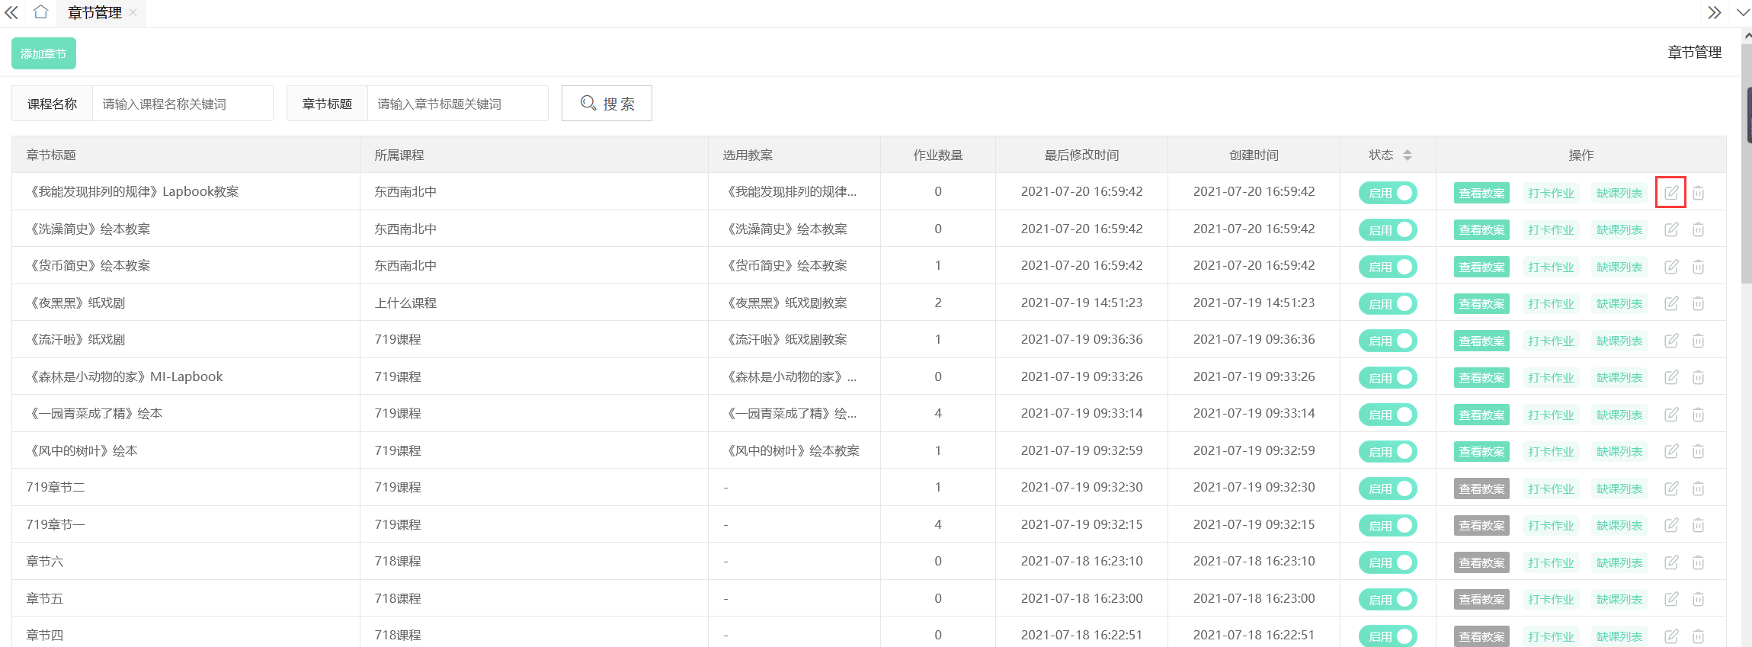The width and height of the screenshot is (1752, 647).
Task: Open 缺课列表 for 719章节一
Action: click(x=1619, y=525)
